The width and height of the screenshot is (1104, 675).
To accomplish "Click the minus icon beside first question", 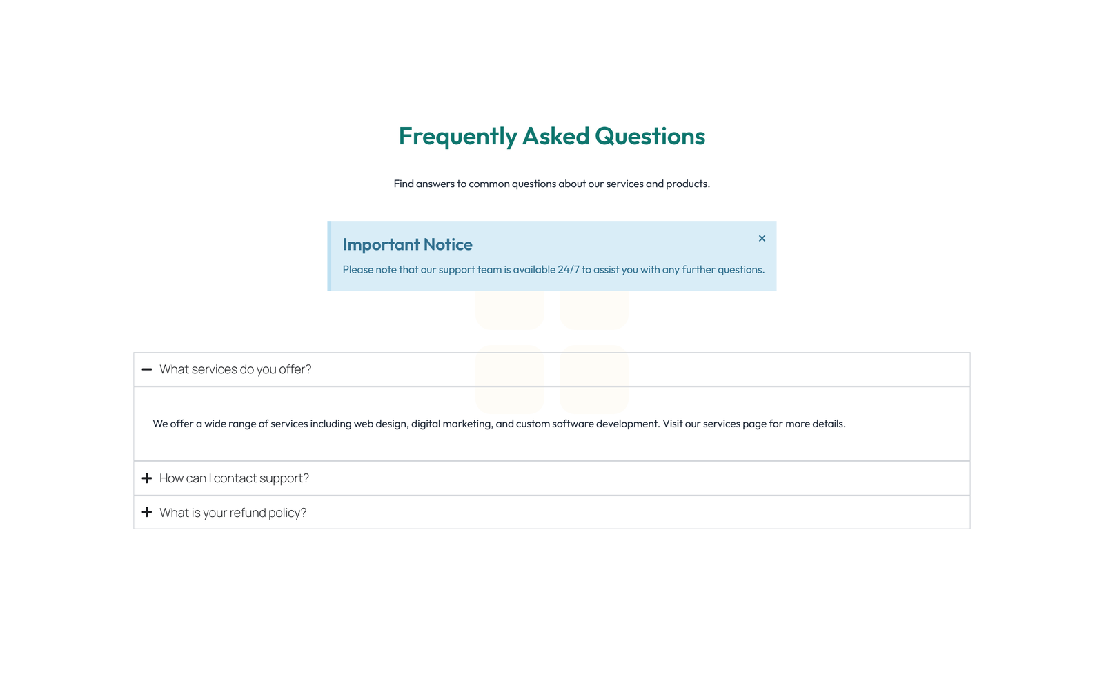I will click(x=146, y=369).
